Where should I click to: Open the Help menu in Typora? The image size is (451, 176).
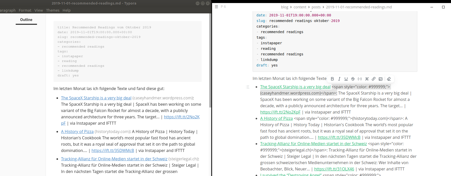[67, 10]
